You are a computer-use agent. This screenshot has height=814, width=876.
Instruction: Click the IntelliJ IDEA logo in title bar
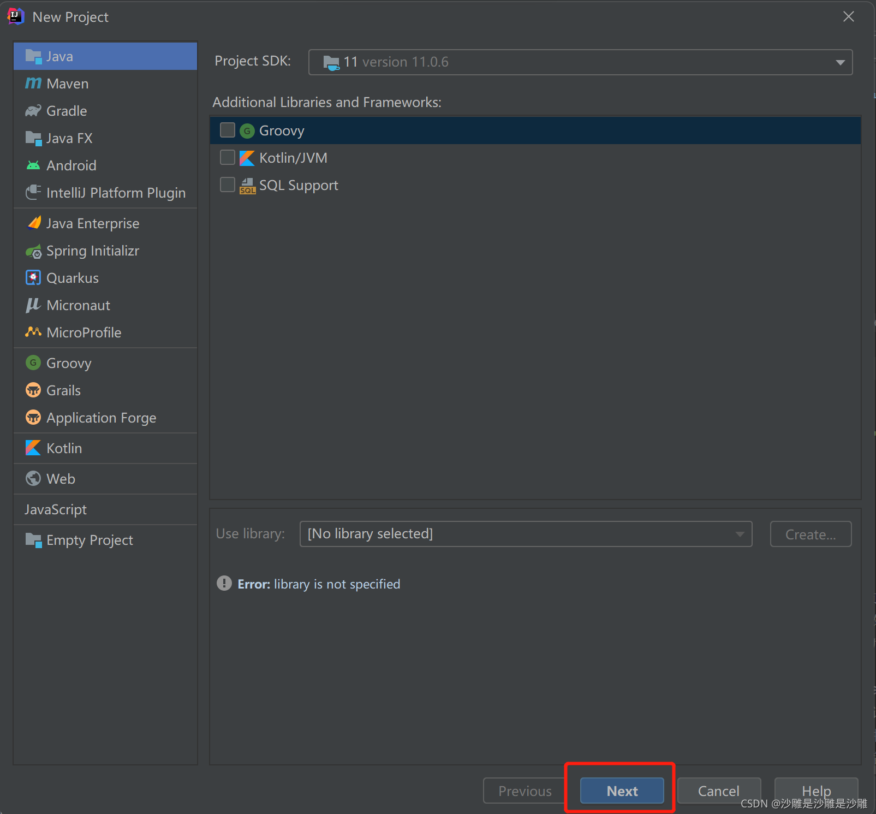(16, 16)
